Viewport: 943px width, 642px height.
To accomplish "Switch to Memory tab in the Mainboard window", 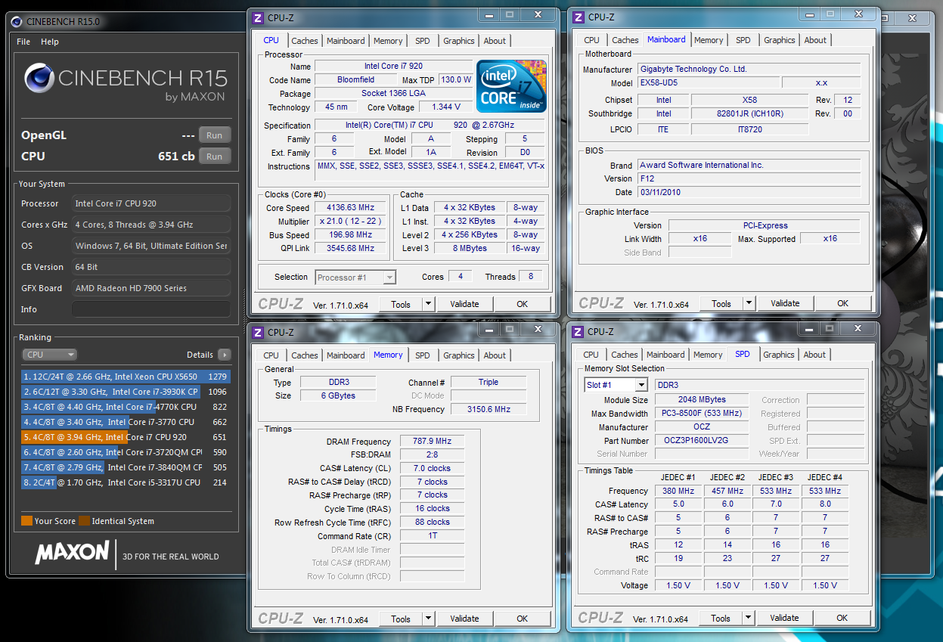I will [709, 40].
